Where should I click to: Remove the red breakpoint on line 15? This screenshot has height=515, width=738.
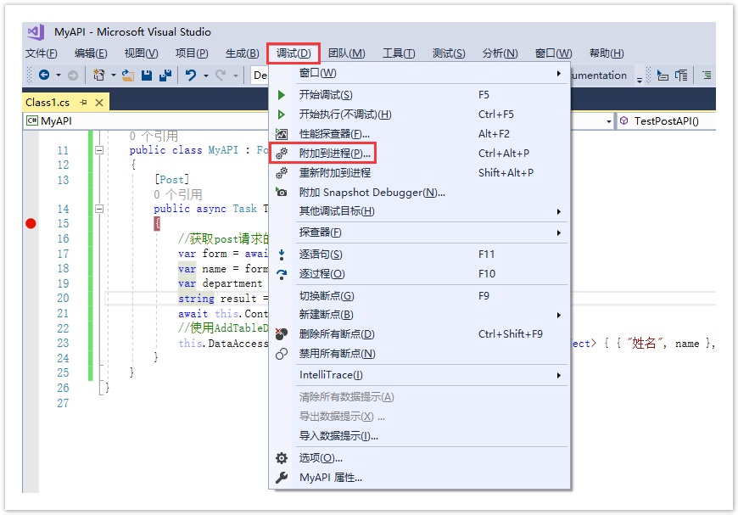tap(31, 223)
